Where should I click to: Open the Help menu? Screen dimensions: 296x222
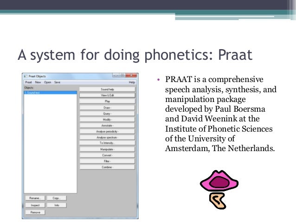point(132,82)
